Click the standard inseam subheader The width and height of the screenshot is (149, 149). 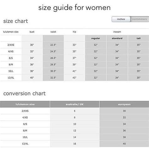coord(117,38)
